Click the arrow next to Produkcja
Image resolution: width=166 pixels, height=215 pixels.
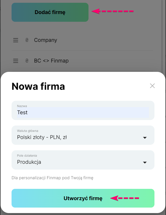(x=145, y=162)
